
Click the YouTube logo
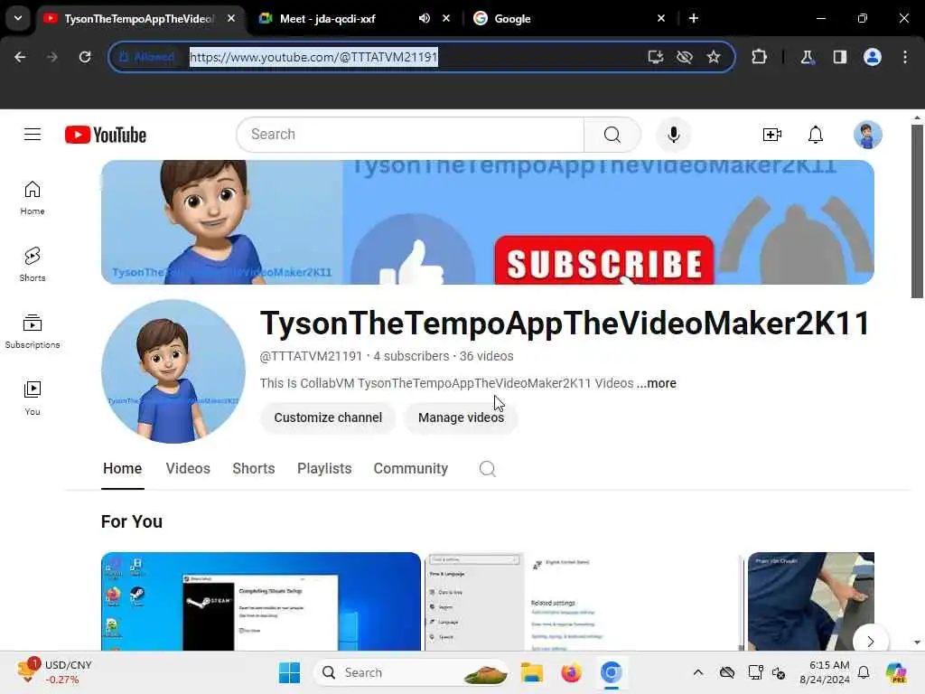[x=106, y=135]
